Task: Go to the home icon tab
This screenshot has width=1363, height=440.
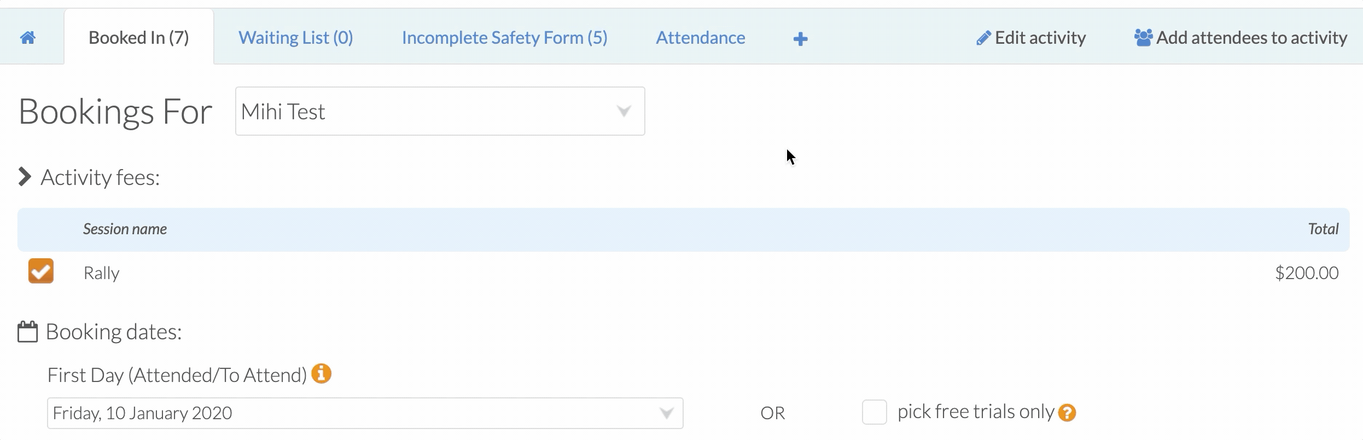Action: (x=28, y=38)
